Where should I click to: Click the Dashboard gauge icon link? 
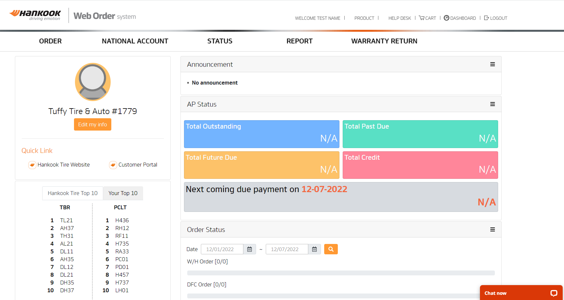click(447, 18)
